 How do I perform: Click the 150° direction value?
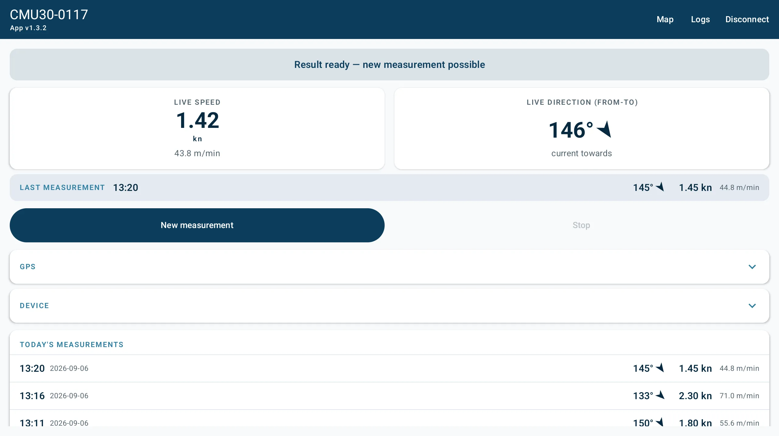pyautogui.click(x=643, y=423)
